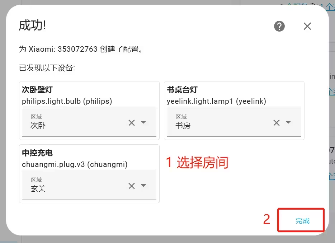The height and width of the screenshot is (243, 335).
Task: Select the 次卧壁灯 device name
Action: pyautogui.click(x=37, y=89)
